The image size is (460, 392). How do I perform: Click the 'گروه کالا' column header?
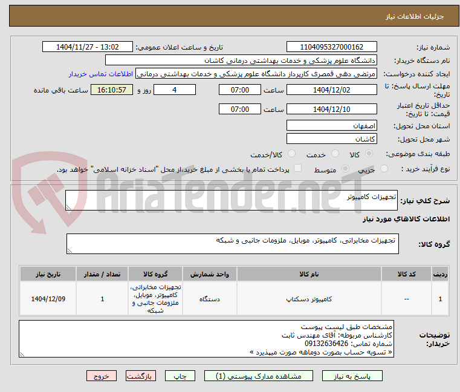(x=155, y=274)
